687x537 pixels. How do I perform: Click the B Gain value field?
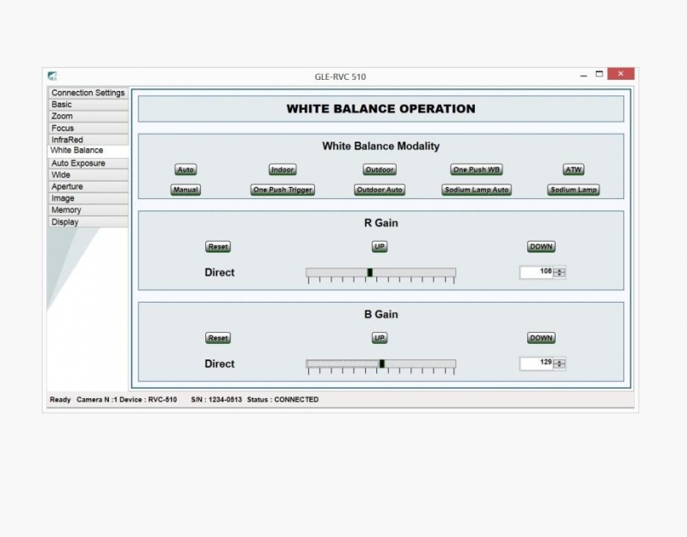tap(537, 364)
